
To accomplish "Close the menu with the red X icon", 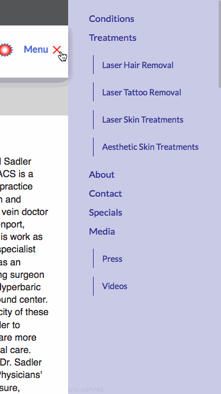I will tap(57, 50).
